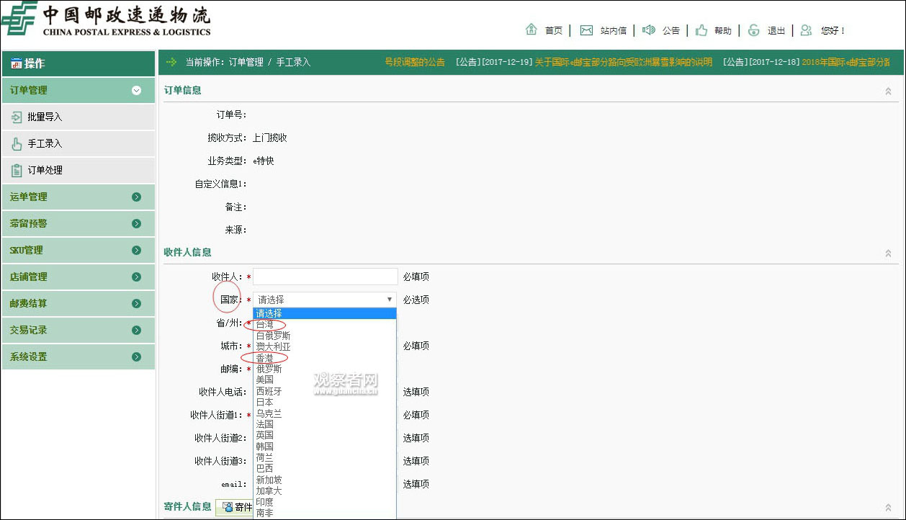The image size is (906, 520).
Task: Expand the SKU管理 menu section
Action: coord(79,250)
